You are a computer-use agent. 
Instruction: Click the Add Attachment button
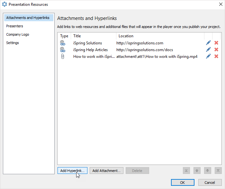coord(106,171)
